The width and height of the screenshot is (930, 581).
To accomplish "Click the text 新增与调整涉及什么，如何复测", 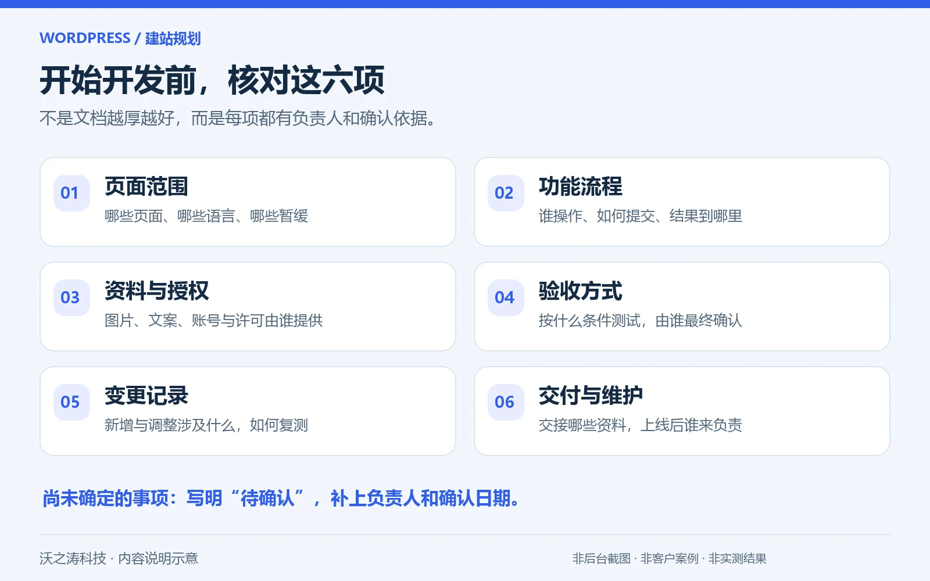I will pos(206,425).
